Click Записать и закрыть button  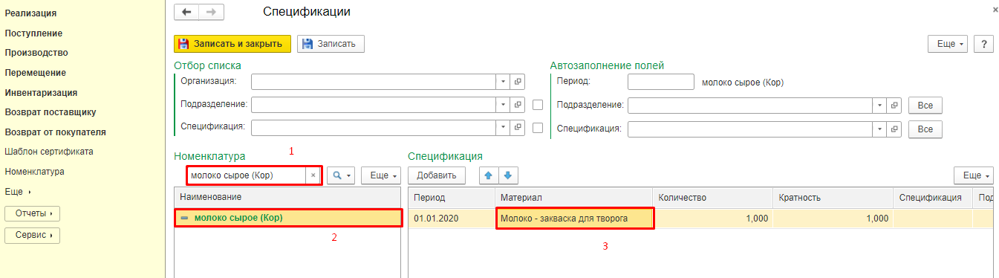coord(232,44)
